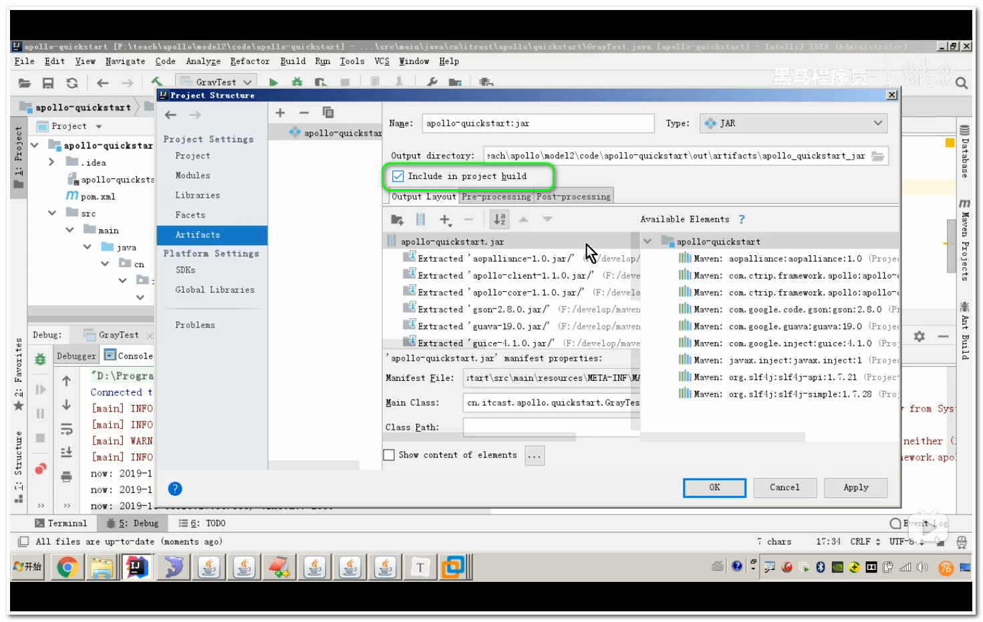
Task: Collapse the src folder in Project tree
Action: (x=52, y=213)
